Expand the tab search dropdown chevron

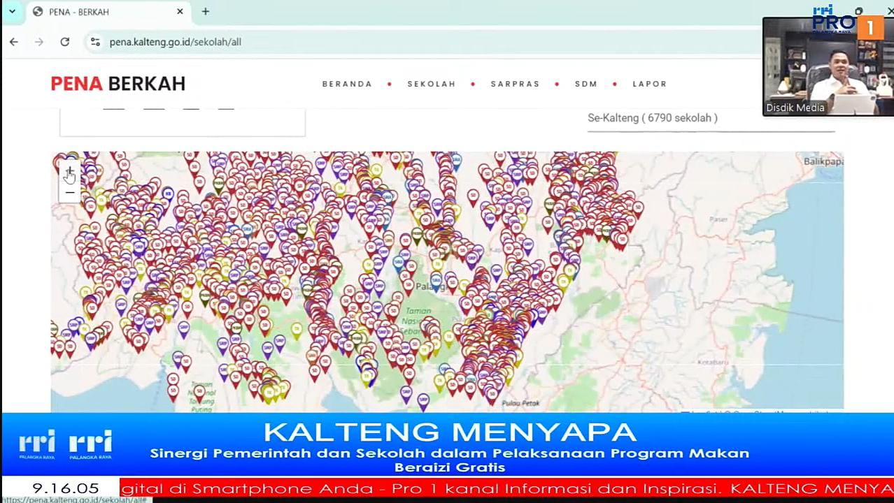12,12
